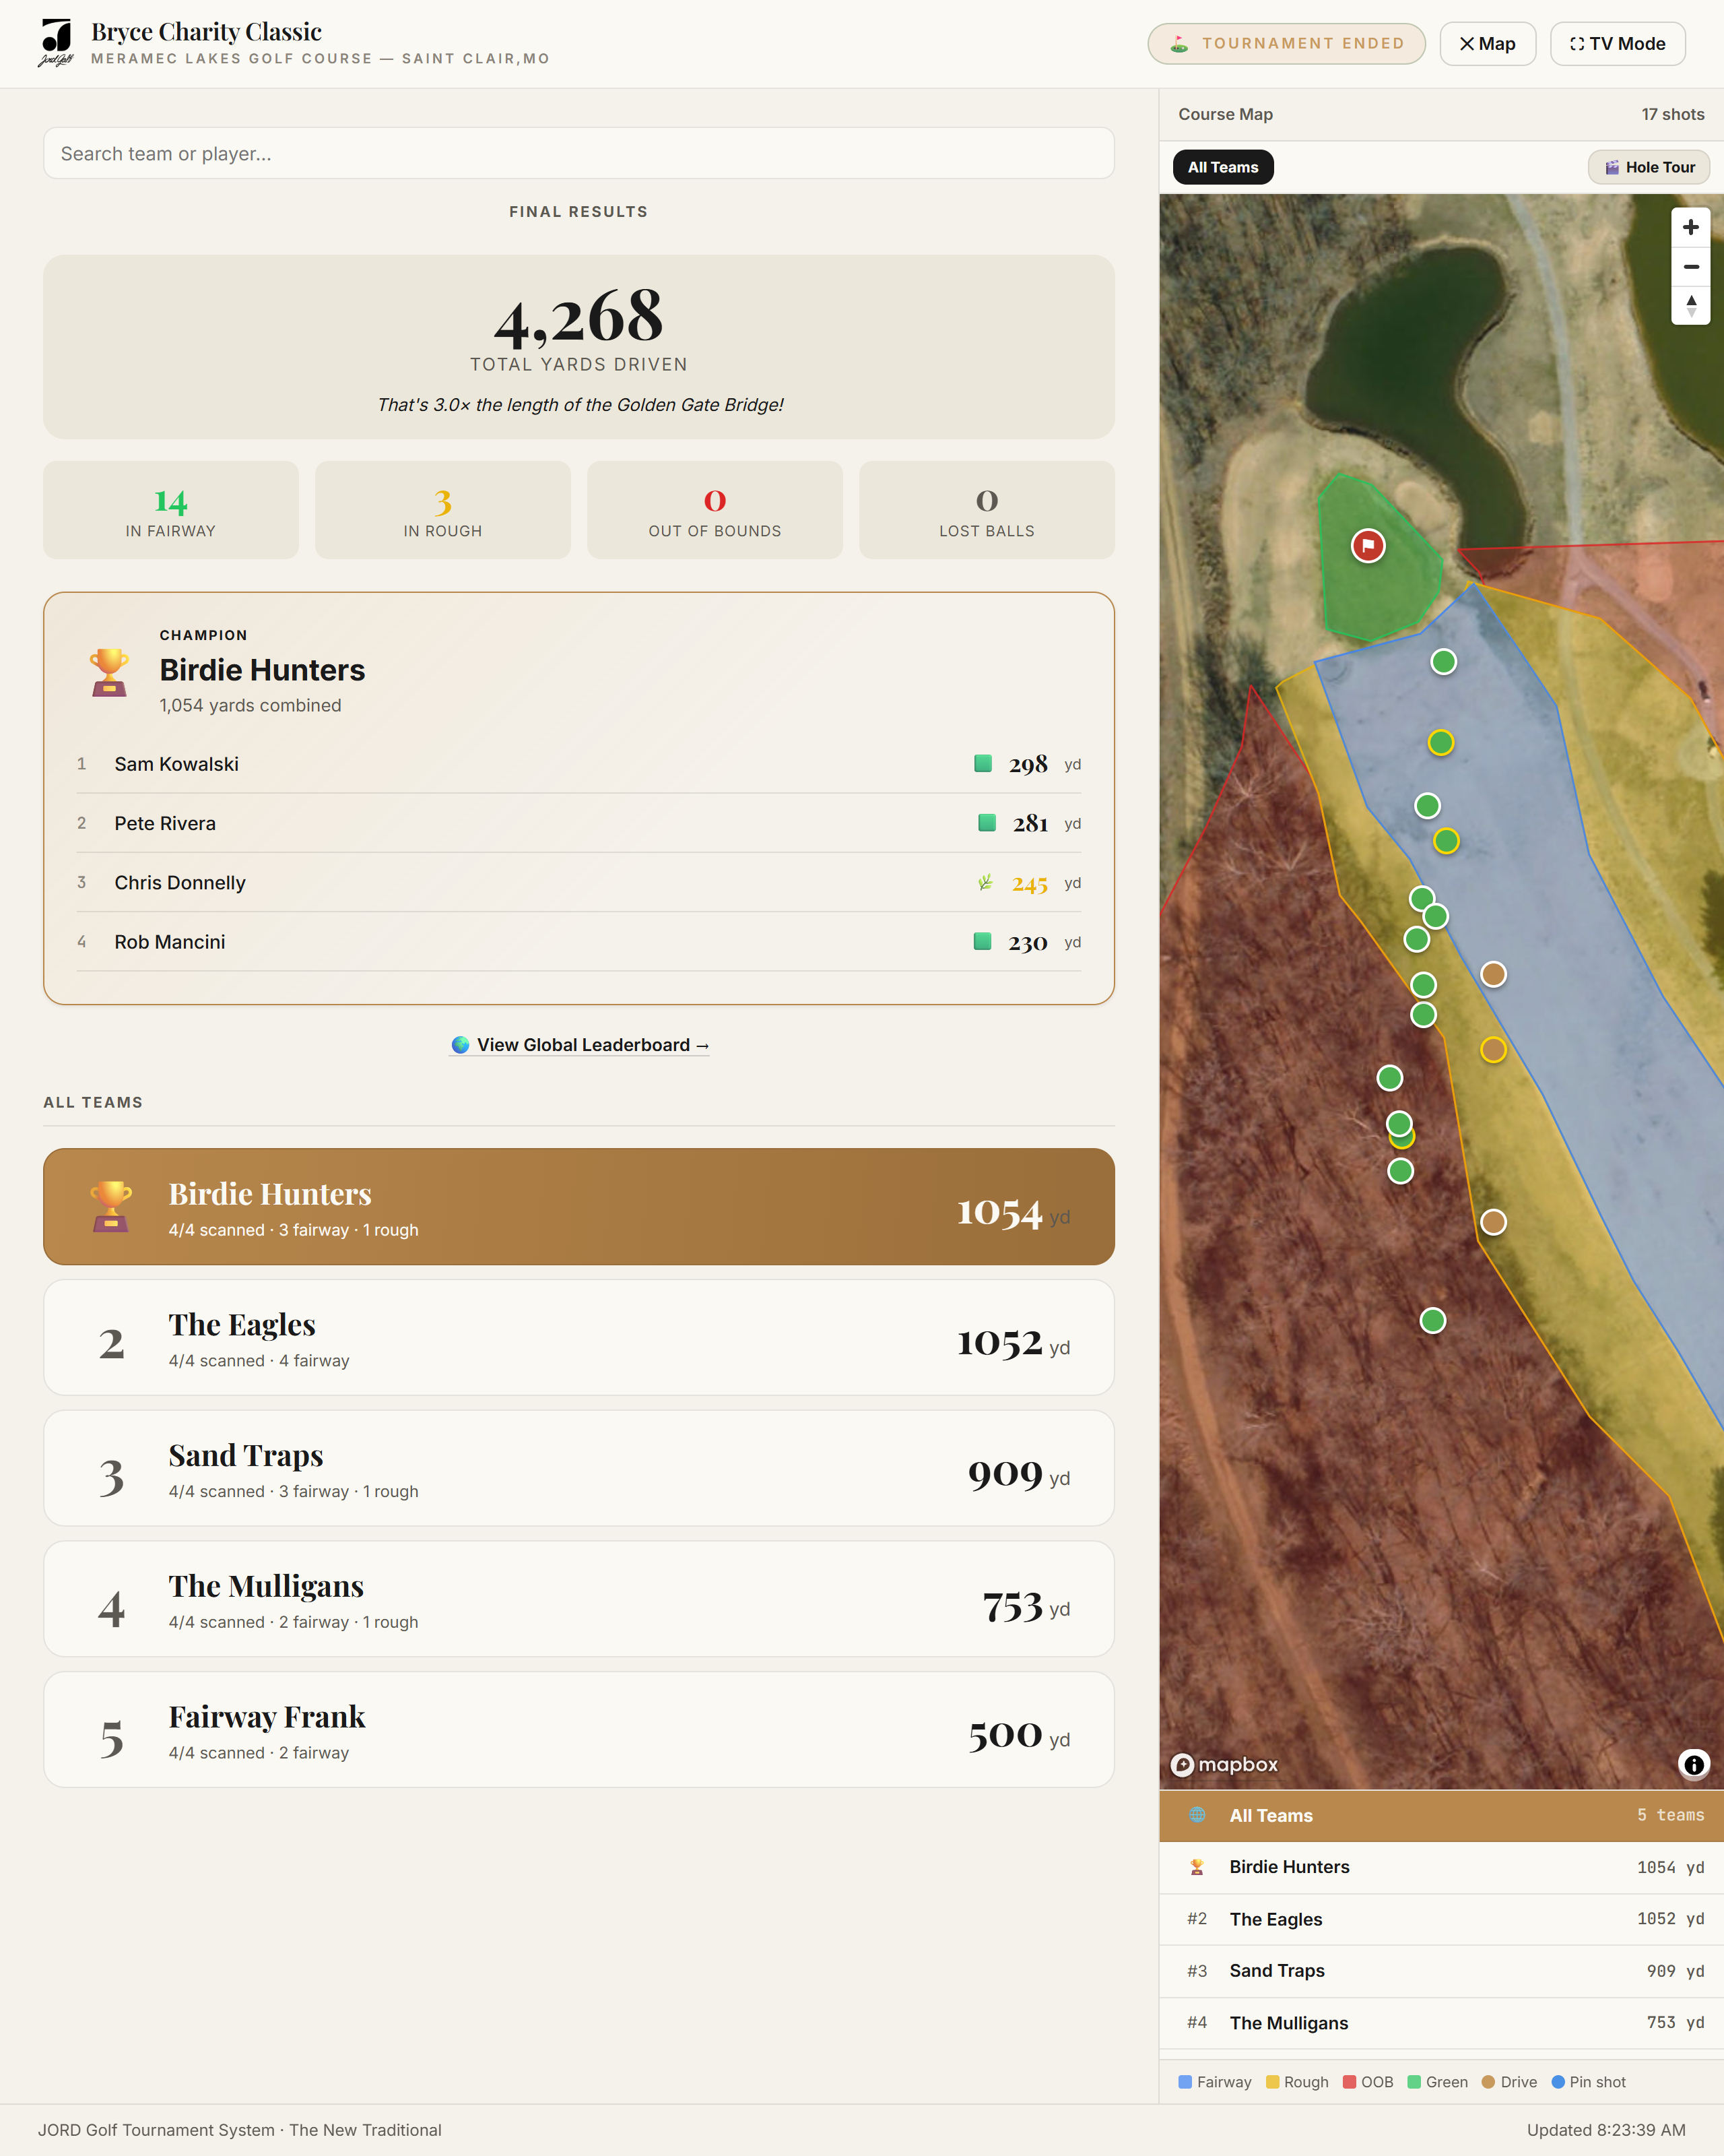The width and height of the screenshot is (1724, 2156).
Task: Click the 'Updated 8:23:39 AM' timestamp
Action: pos(1605,2130)
